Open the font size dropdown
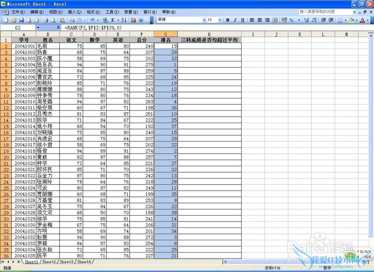Viewport: 374px width, 272px height. tap(220, 20)
